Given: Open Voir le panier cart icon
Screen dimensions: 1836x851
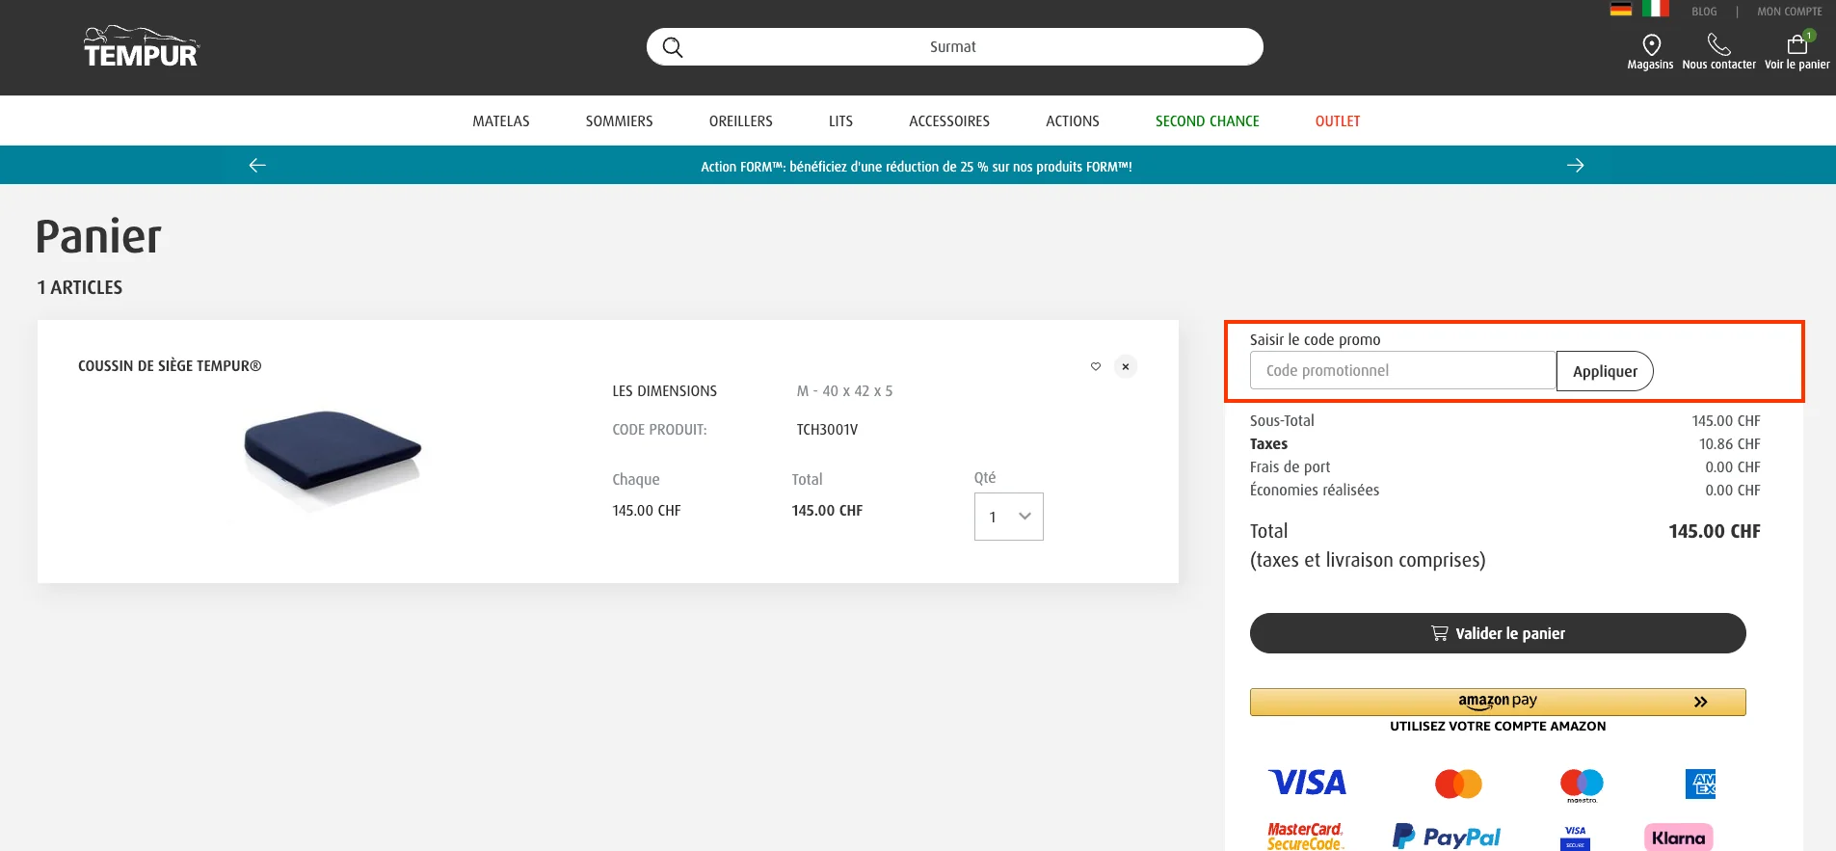Looking at the screenshot, I should click(x=1797, y=44).
